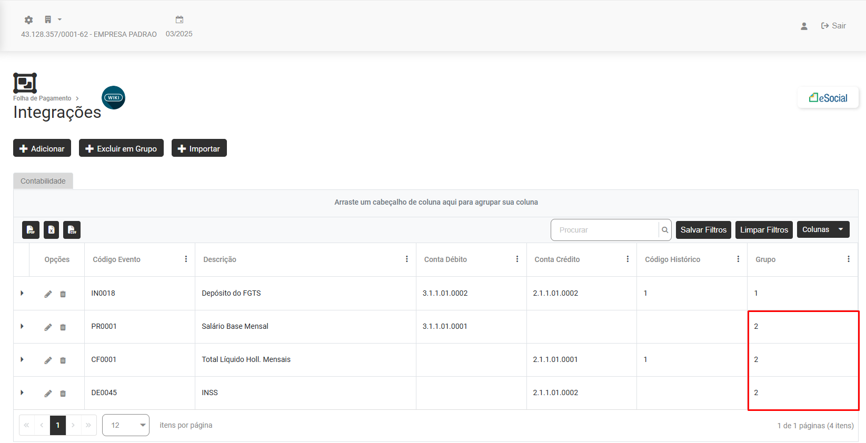Export the table to Excel
Screen dimensions: 866x443
[x=51, y=230]
